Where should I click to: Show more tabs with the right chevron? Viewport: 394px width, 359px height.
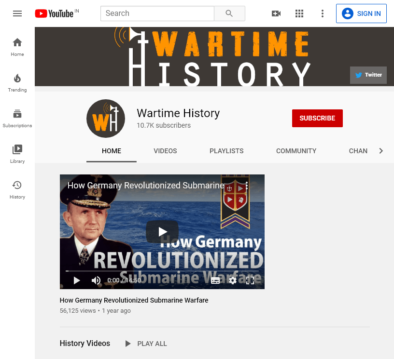(x=381, y=151)
